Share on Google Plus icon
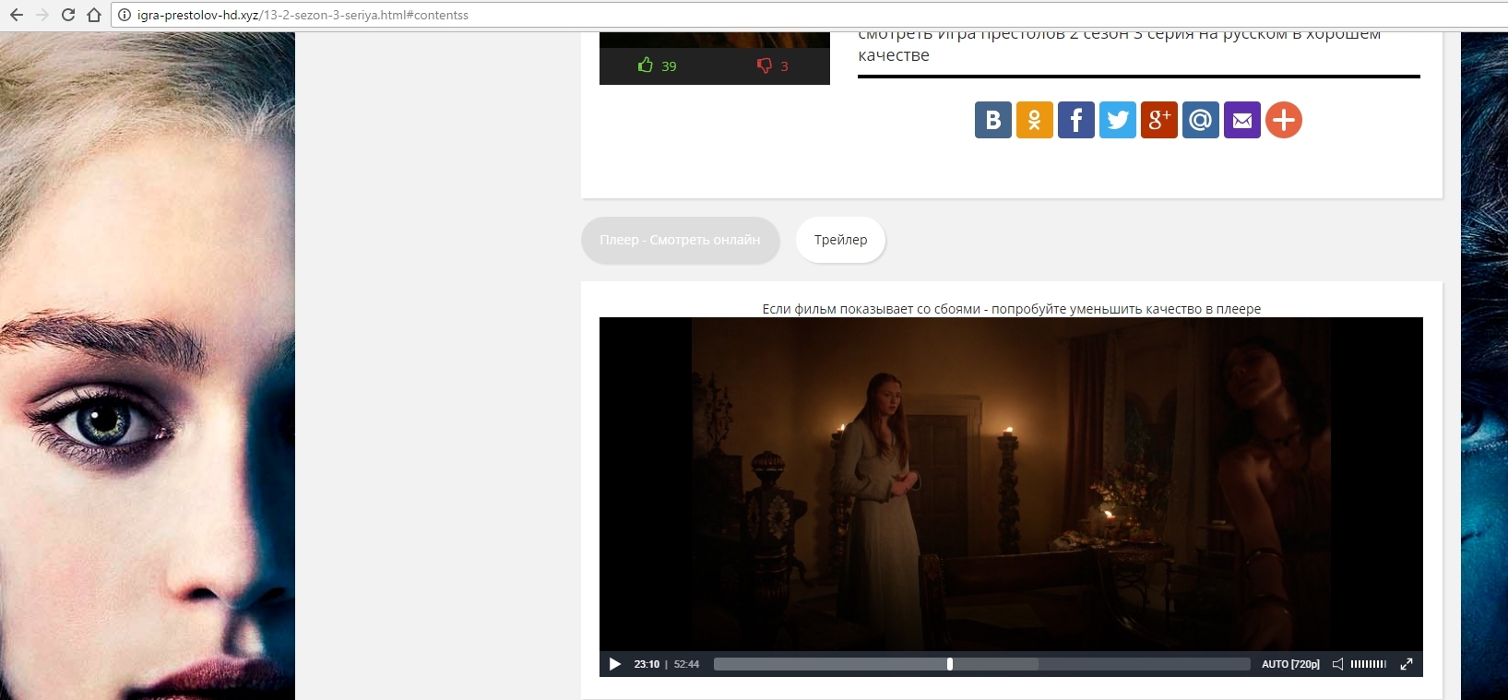The width and height of the screenshot is (1508, 700). (x=1159, y=120)
